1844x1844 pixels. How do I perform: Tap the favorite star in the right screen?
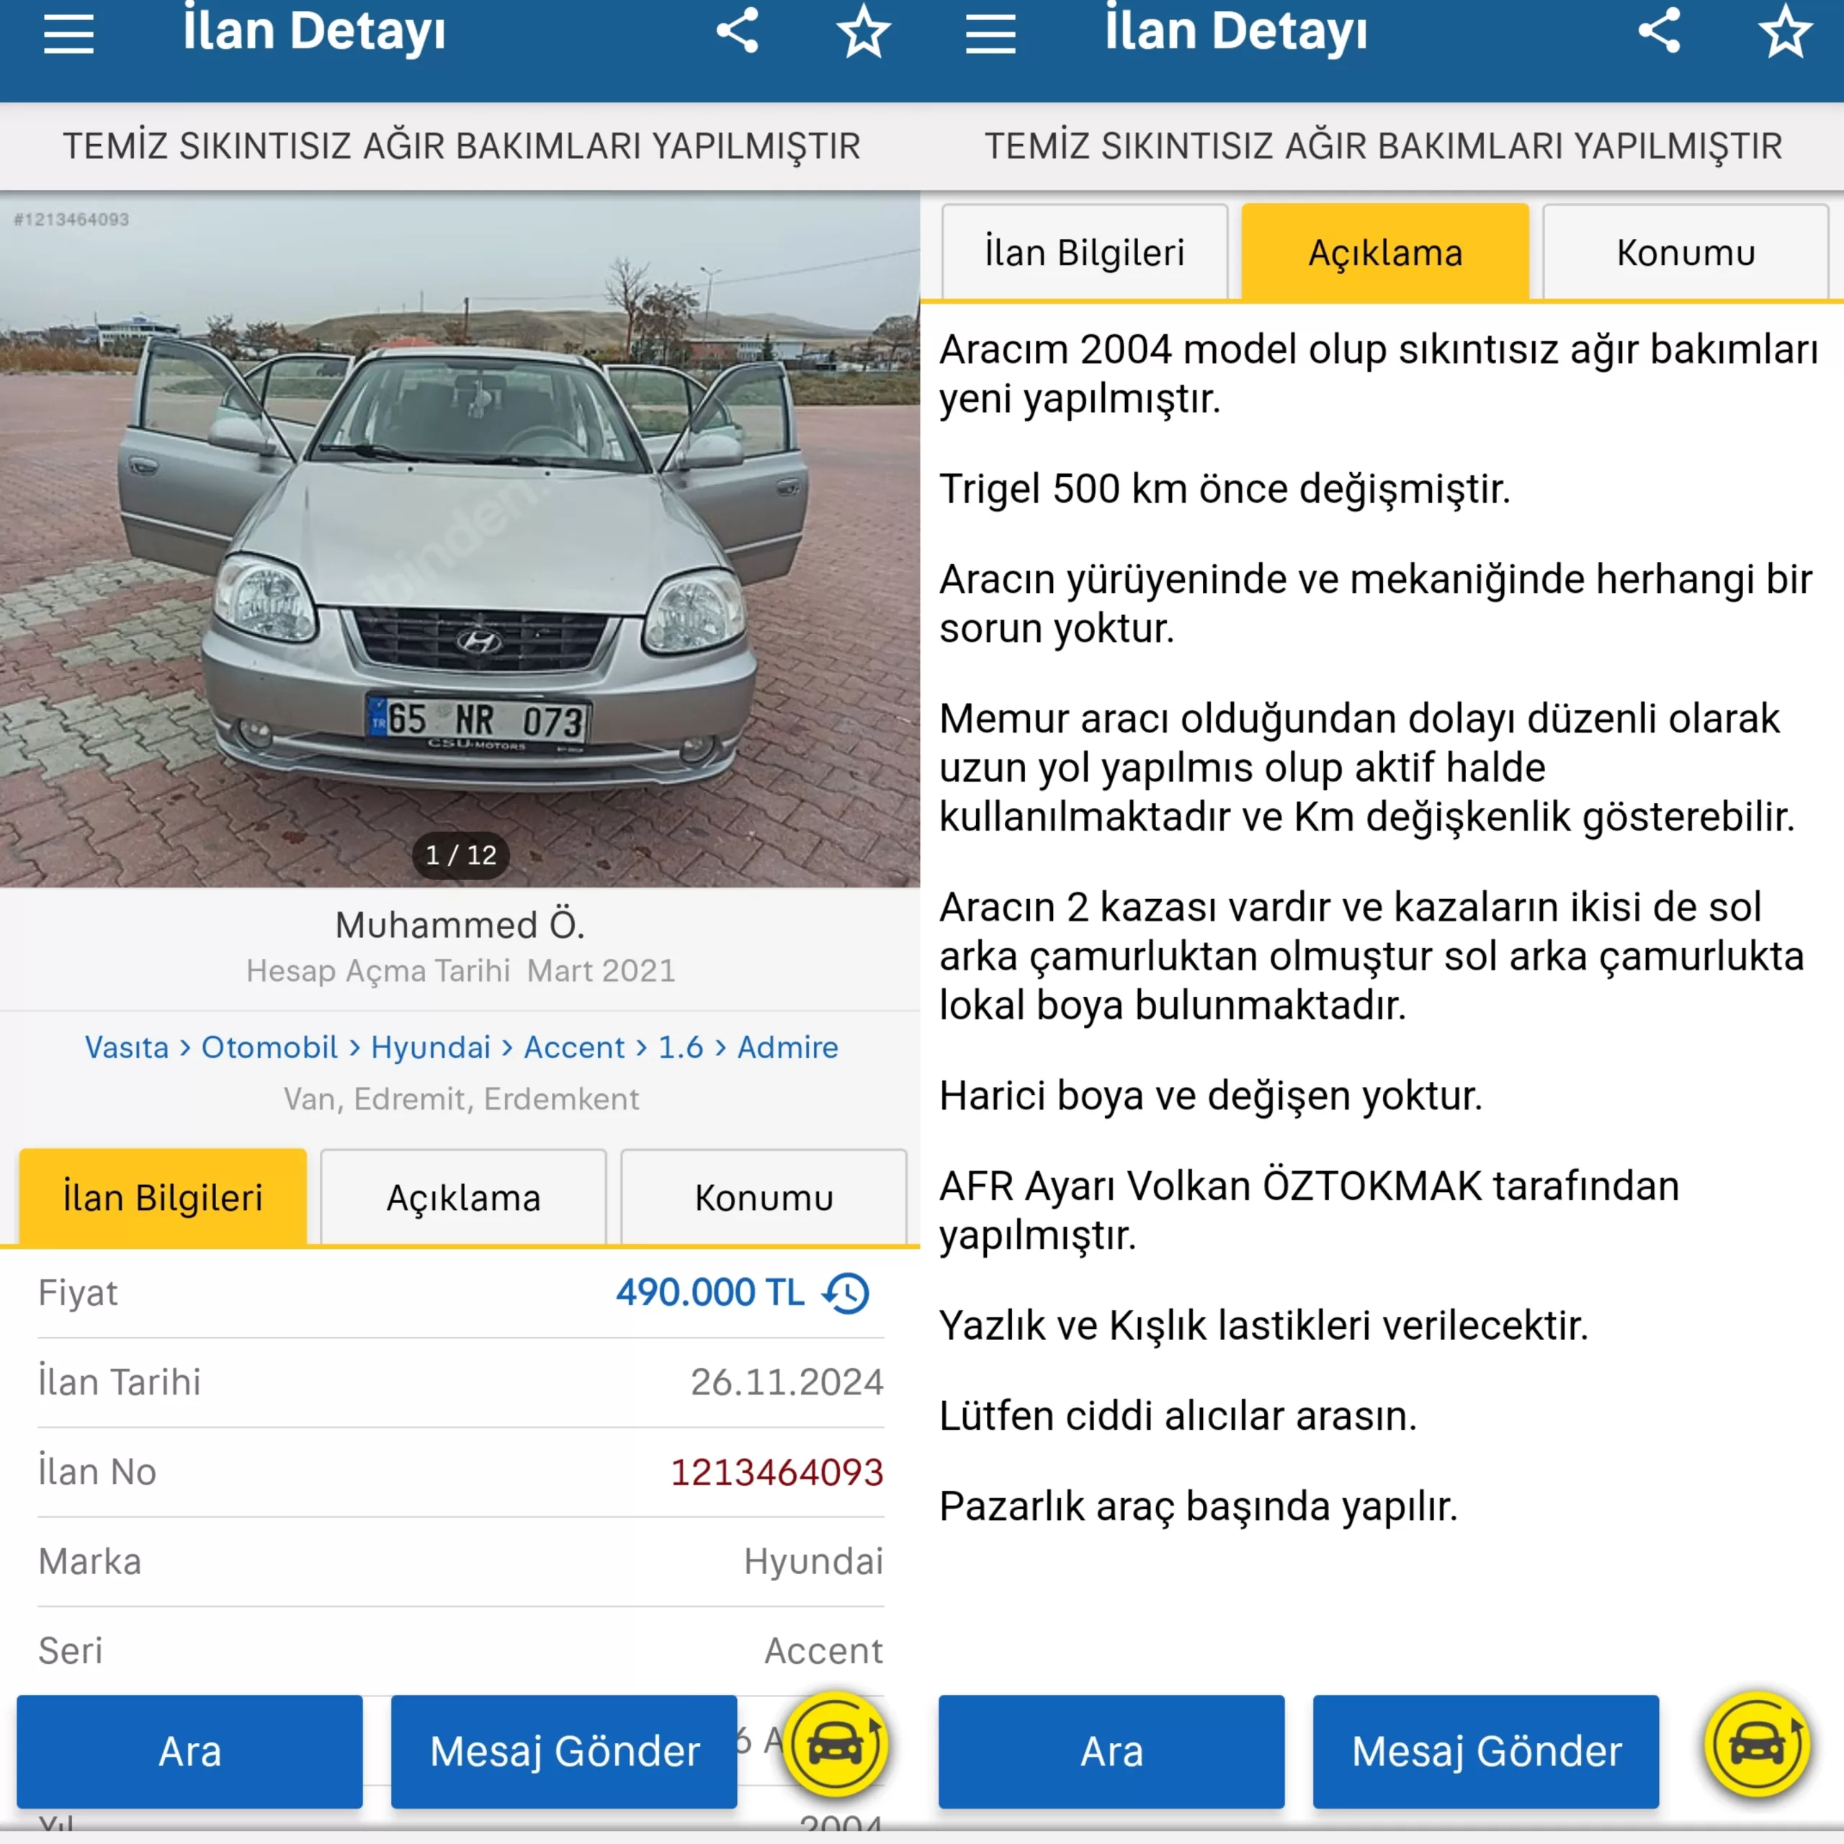pos(1786,32)
